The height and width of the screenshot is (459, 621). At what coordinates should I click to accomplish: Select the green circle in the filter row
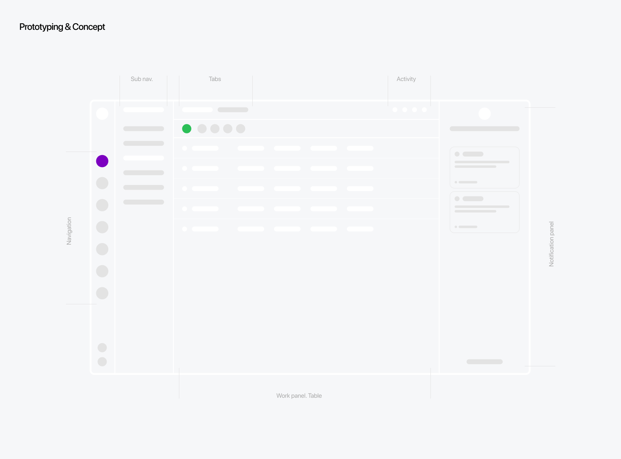[187, 129]
